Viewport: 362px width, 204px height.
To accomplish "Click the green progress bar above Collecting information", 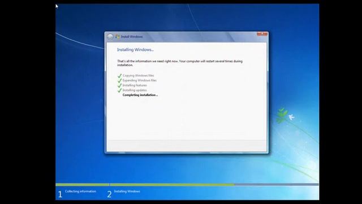I will (83, 185).
